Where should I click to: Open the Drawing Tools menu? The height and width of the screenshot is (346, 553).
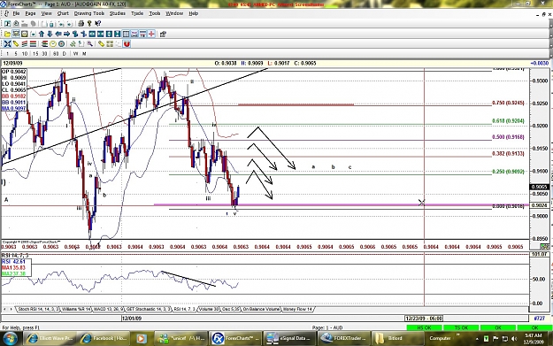click(88, 13)
